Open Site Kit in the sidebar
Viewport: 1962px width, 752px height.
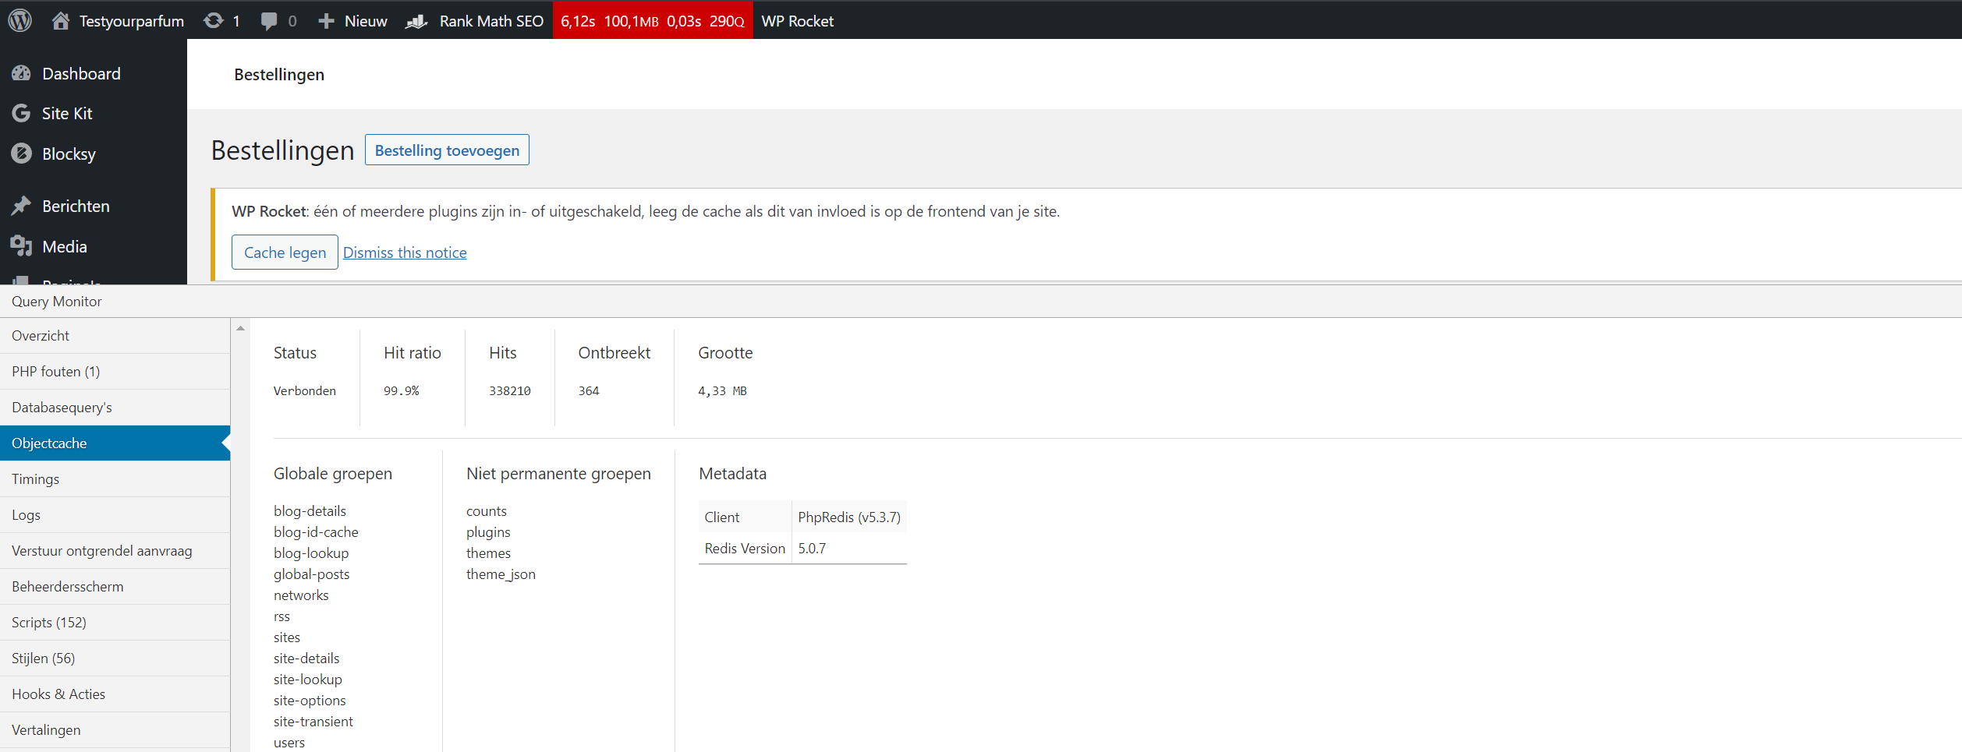[x=94, y=113]
